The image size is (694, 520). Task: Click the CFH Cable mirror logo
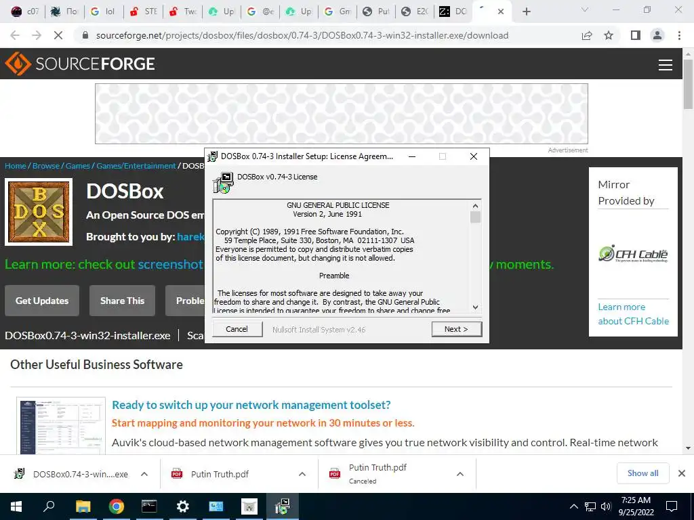tap(633, 254)
